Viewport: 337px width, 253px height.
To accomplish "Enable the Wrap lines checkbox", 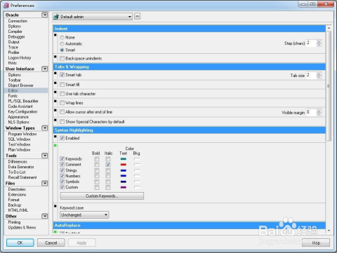I will point(62,103).
